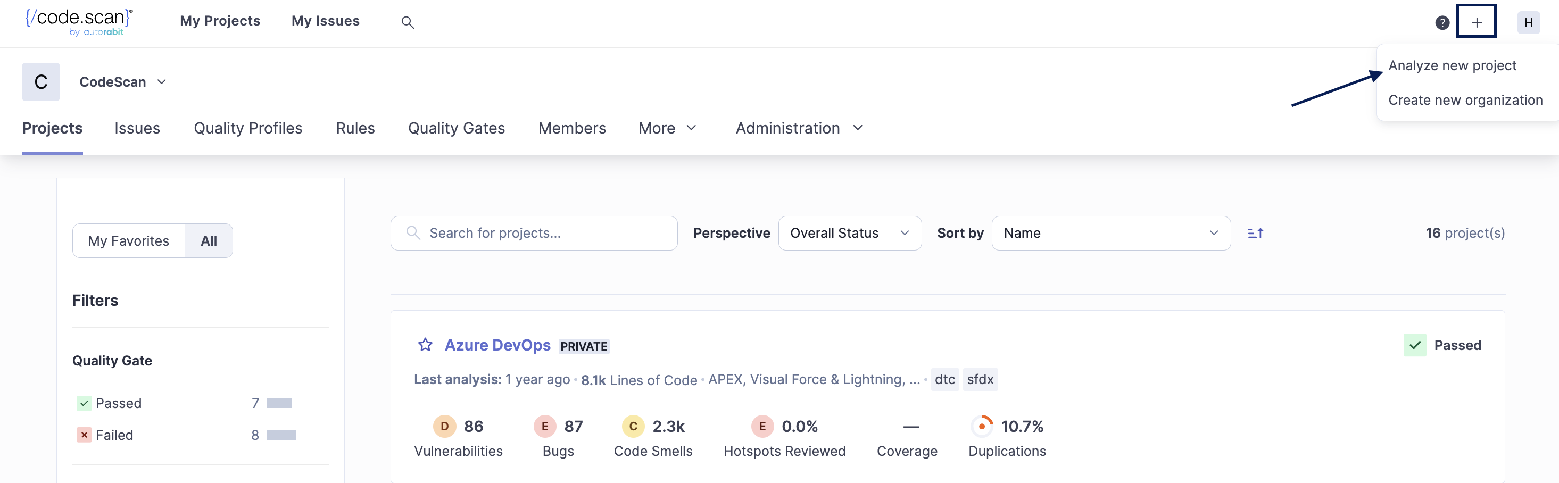
Task: Open the Sort by Name dropdown
Action: pyautogui.click(x=1110, y=233)
